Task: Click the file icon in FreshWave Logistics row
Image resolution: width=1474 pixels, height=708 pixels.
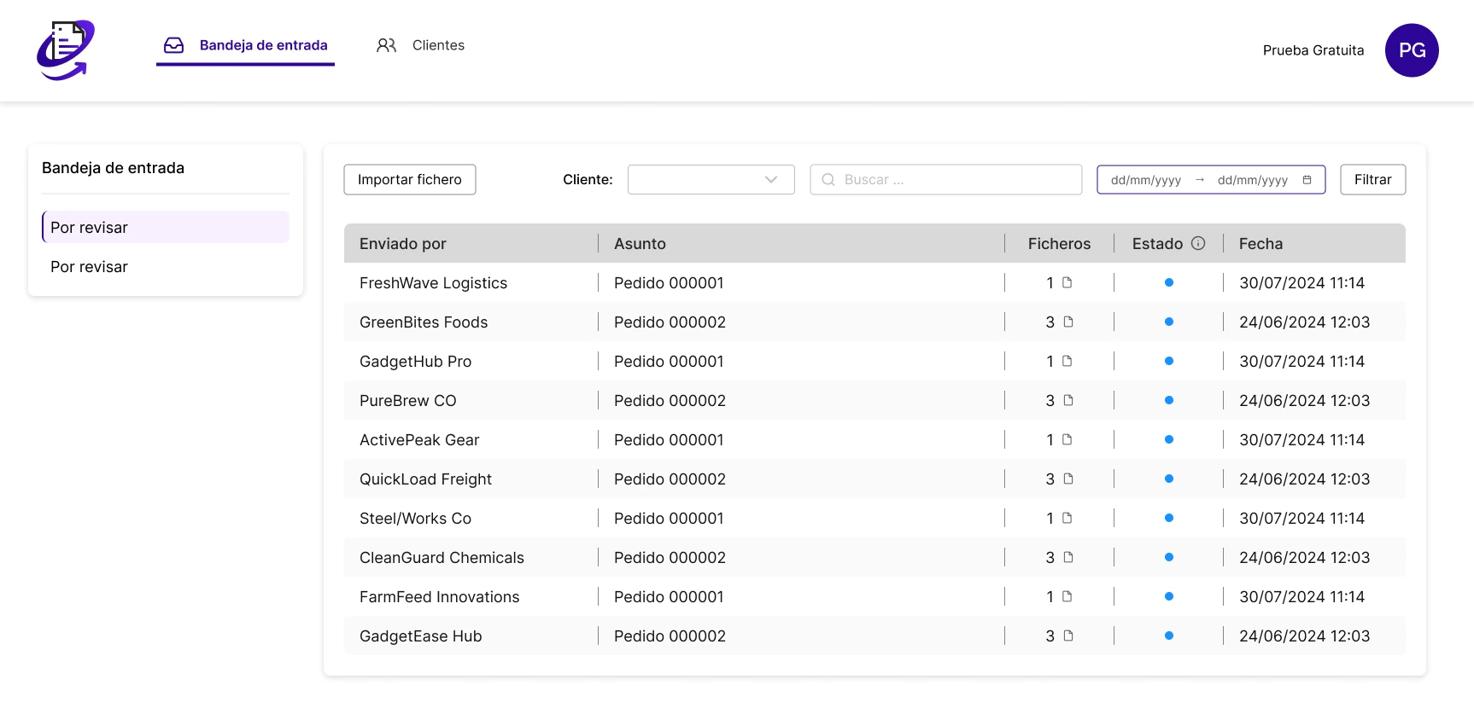Action: (x=1067, y=282)
